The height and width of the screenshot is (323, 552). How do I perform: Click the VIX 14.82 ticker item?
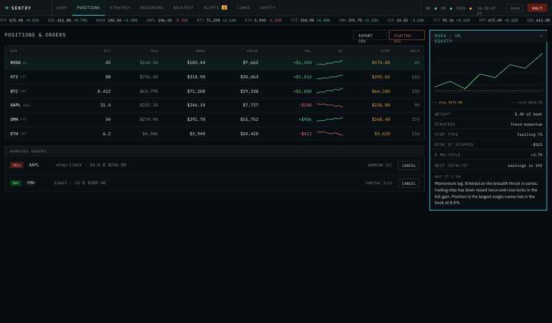406,20
